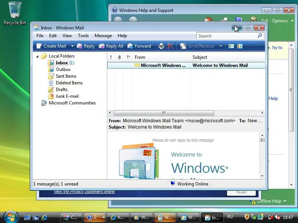The width and height of the screenshot is (298, 223).
Task: Click the Print icon in the toolbar
Action: (x=161, y=46)
